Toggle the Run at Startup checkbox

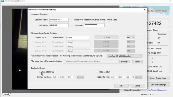click(41, 72)
